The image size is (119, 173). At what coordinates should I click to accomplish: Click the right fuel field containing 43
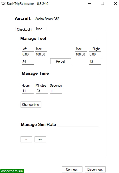(x=95, y=62)
